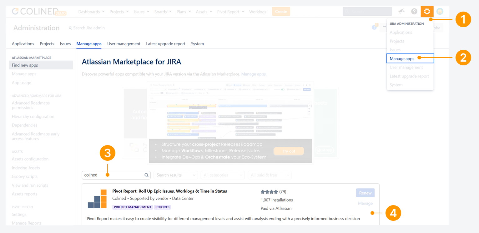Image resolution: width=479 pixels, height=233 pixels.
Task: Open Pivot Report Settings in the sidebar
Action: [19, 215]
